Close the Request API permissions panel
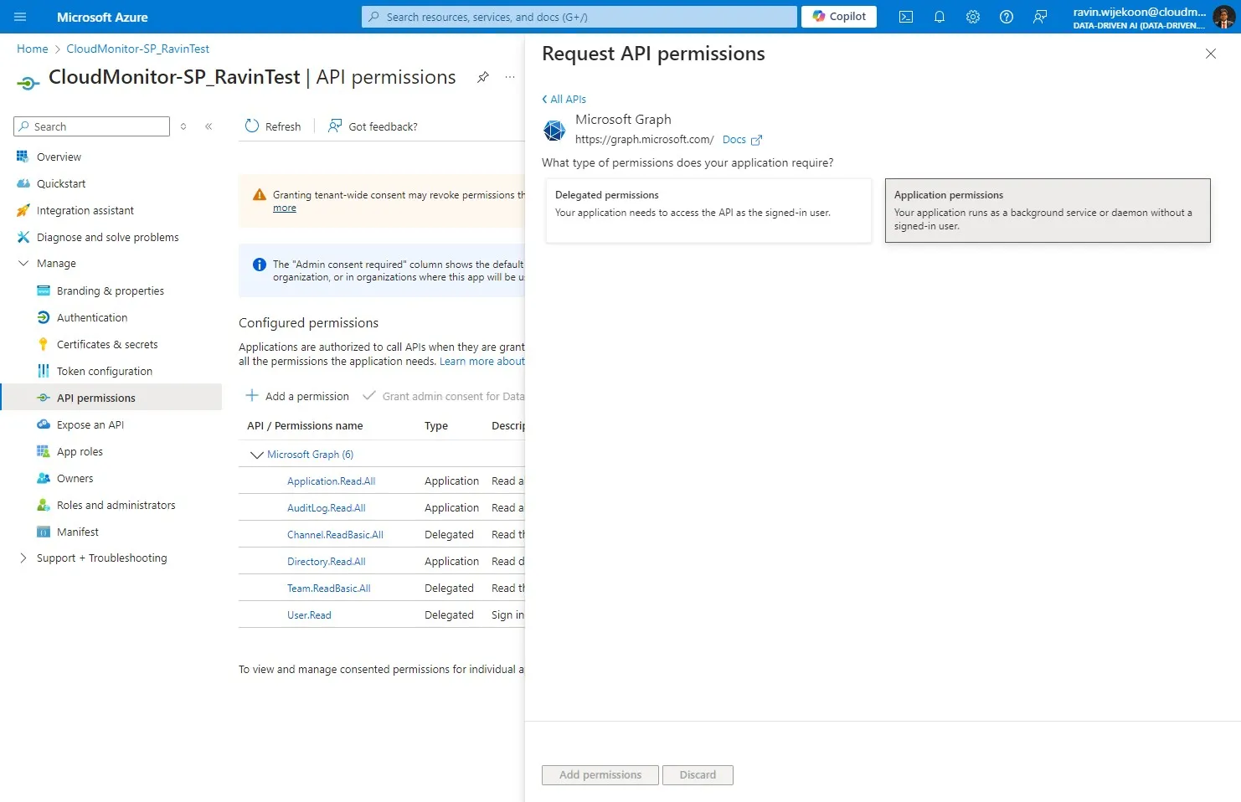This screenshot has width=1241, height=802. 1211,54
